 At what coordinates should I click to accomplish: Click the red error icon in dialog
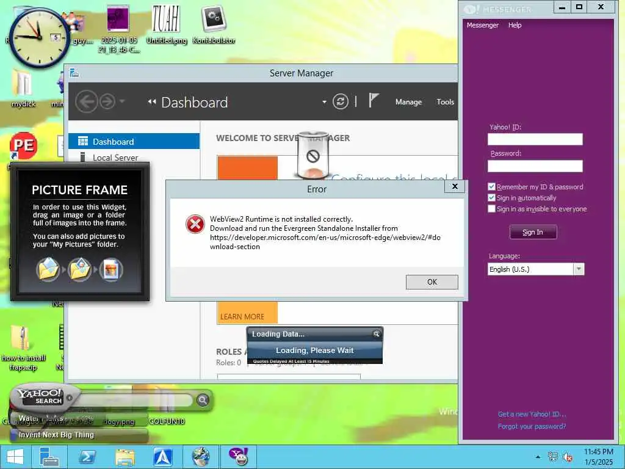click(195, 224)
